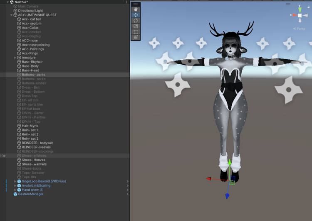Select Elfkini - Garter object
Image resolution: width=312 pixels, height=221 pixels.
32,113
